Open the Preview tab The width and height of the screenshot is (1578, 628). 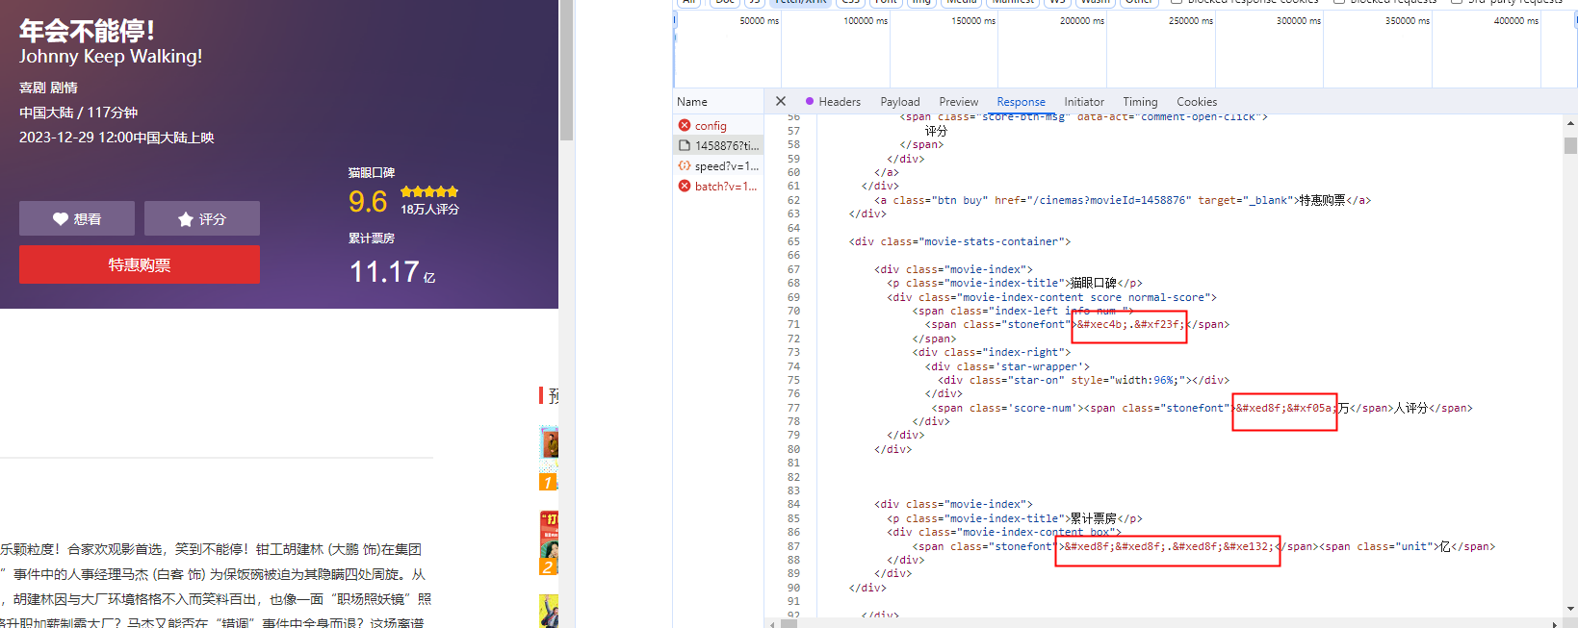958,102
